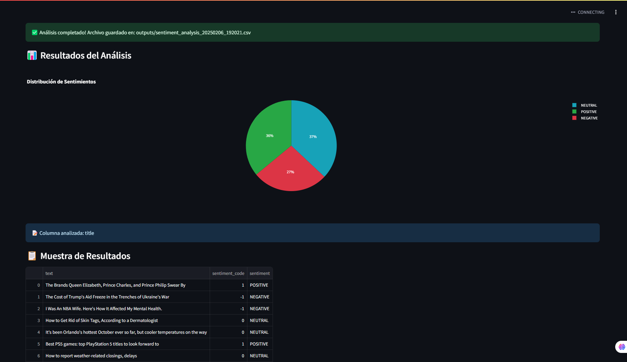This screenshot has height=362, width=627.
Task: Click row index 0 cell
Action: (34, 285)
